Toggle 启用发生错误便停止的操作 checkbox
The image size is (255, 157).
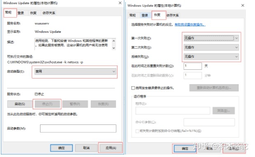click(x=133, y=88)
